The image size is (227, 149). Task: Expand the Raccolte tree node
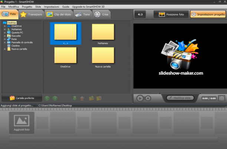click(x=4, y=36)
